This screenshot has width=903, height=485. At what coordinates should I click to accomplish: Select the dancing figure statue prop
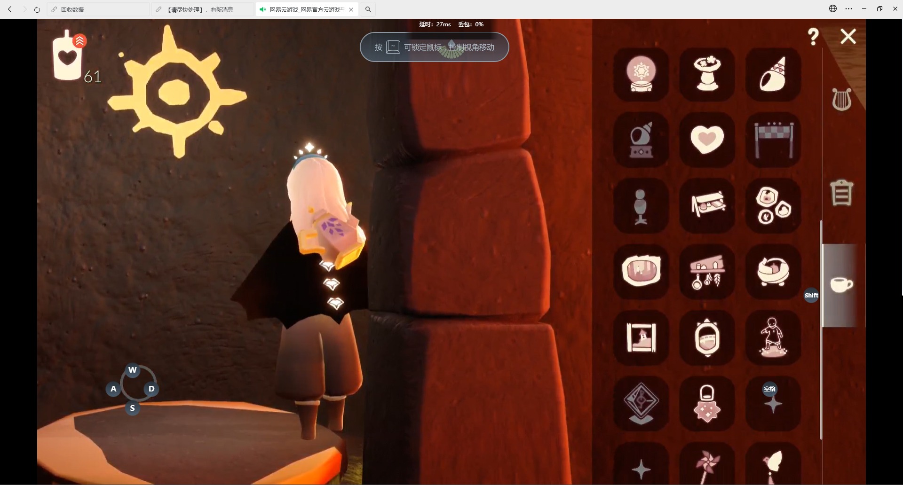773,337
